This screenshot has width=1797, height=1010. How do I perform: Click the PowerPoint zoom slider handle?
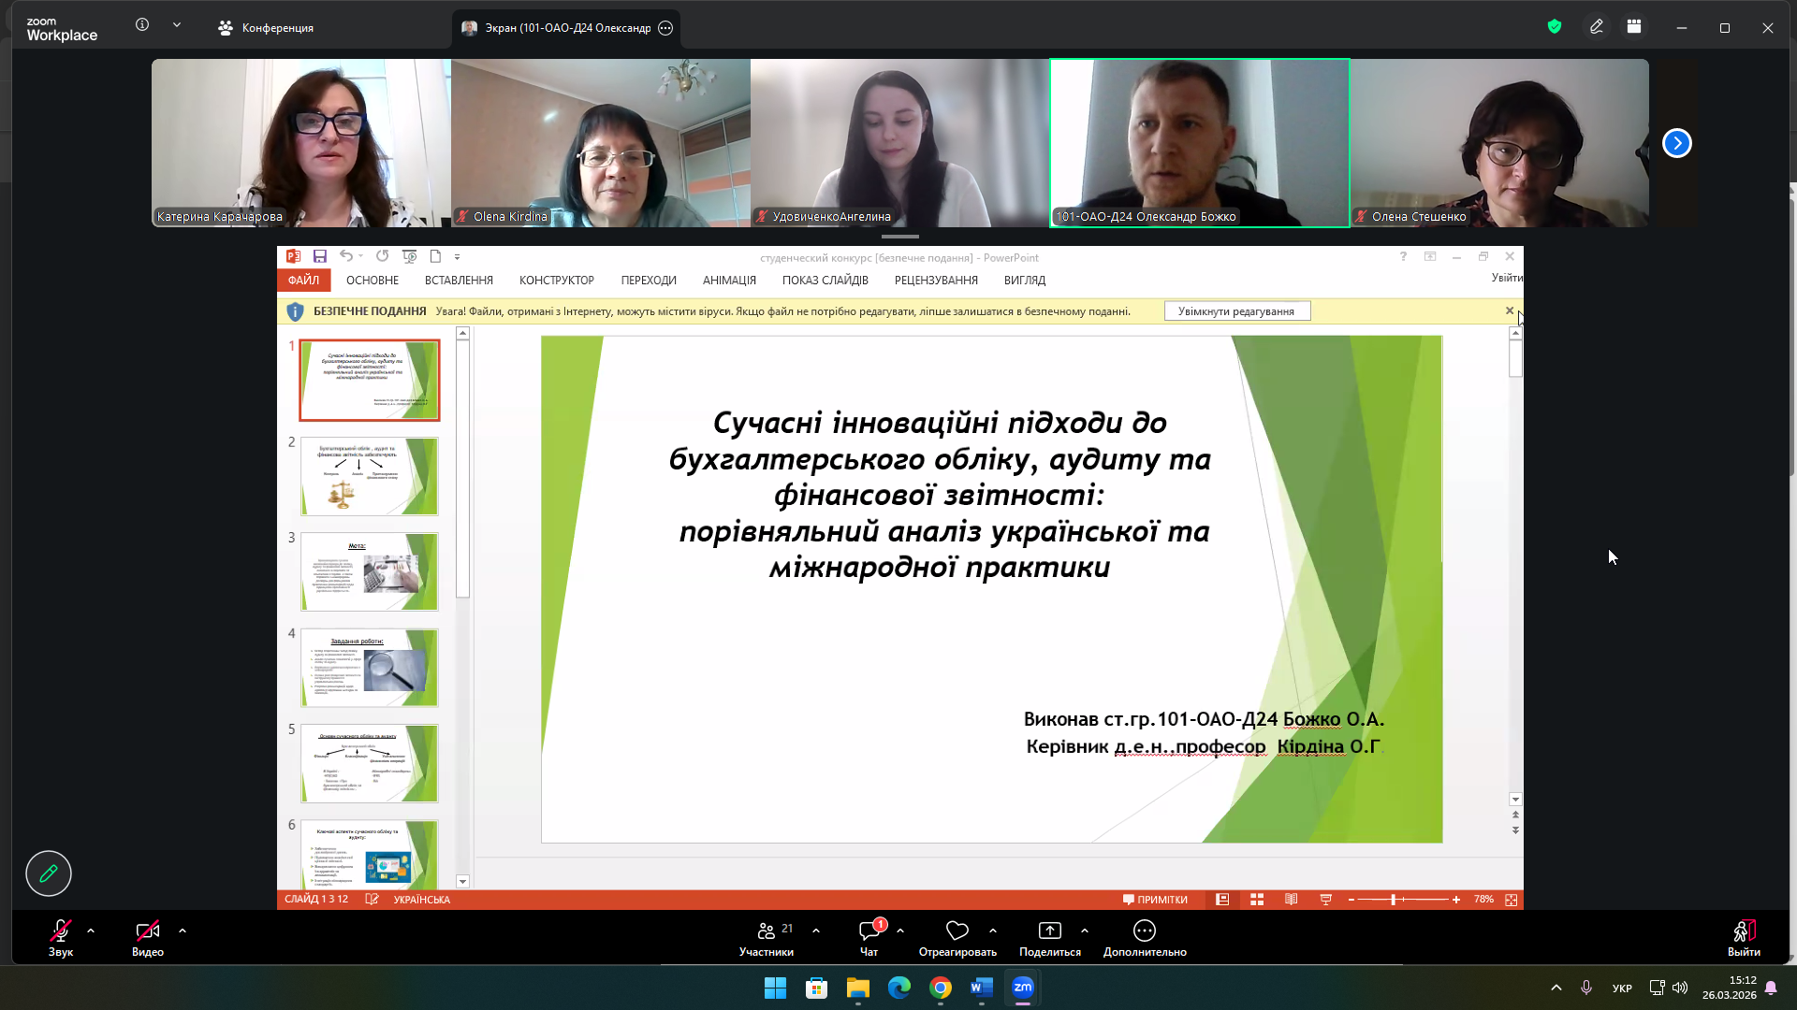tap(1394, 900)
